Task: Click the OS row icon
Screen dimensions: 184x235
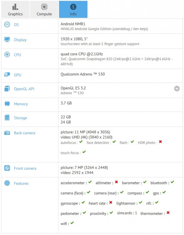Action: [x=7, y=25]
